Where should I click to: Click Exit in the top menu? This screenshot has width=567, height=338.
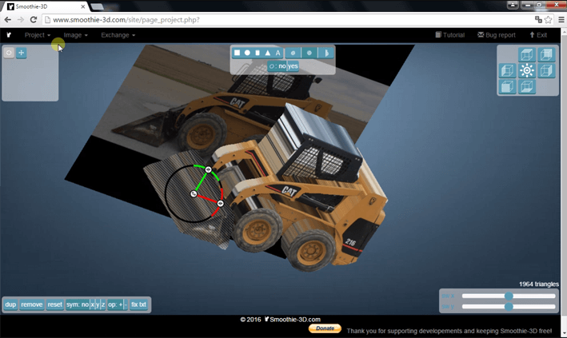coord(538,35)
